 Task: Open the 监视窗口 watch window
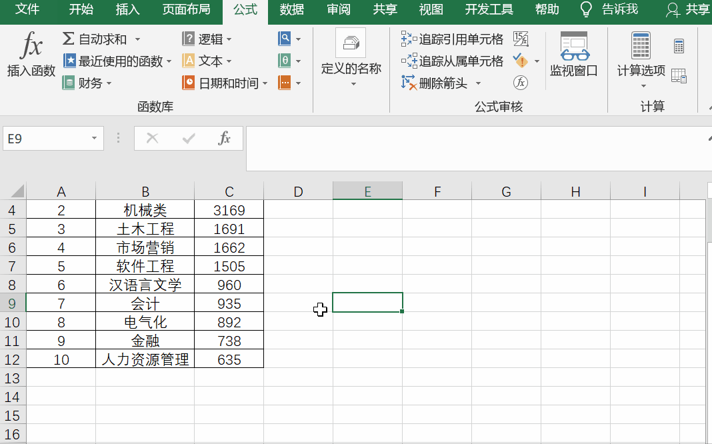(574, 53)
